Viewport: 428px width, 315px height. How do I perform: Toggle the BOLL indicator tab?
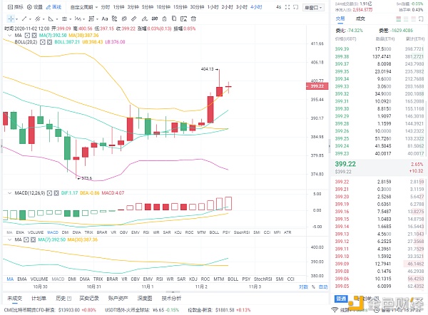tap(227, 232)
